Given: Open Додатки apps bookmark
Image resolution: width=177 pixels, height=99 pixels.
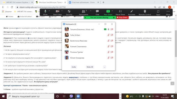Looking at the screenshot, I should pos(7,12).
